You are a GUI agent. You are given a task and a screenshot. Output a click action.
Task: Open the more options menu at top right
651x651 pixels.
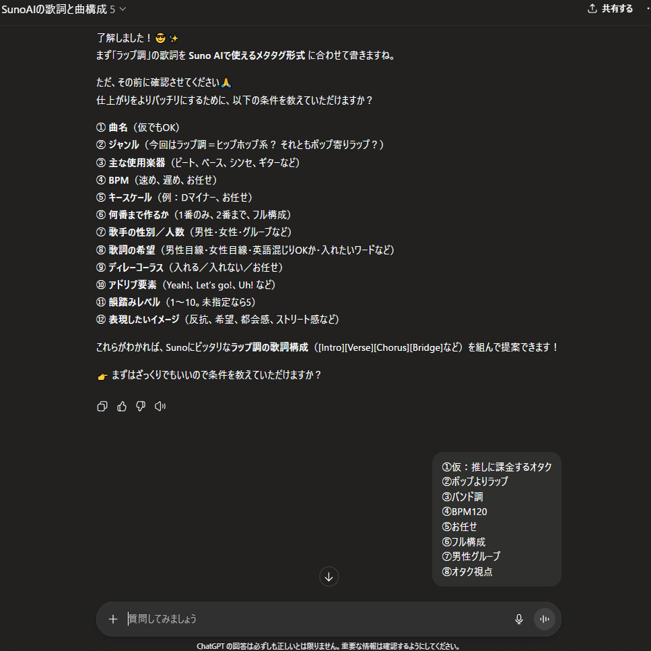(648, 9)
